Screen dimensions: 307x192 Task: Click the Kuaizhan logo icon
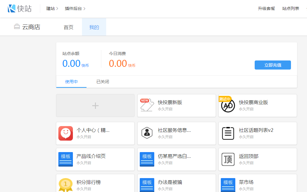[x=12, y=8]
